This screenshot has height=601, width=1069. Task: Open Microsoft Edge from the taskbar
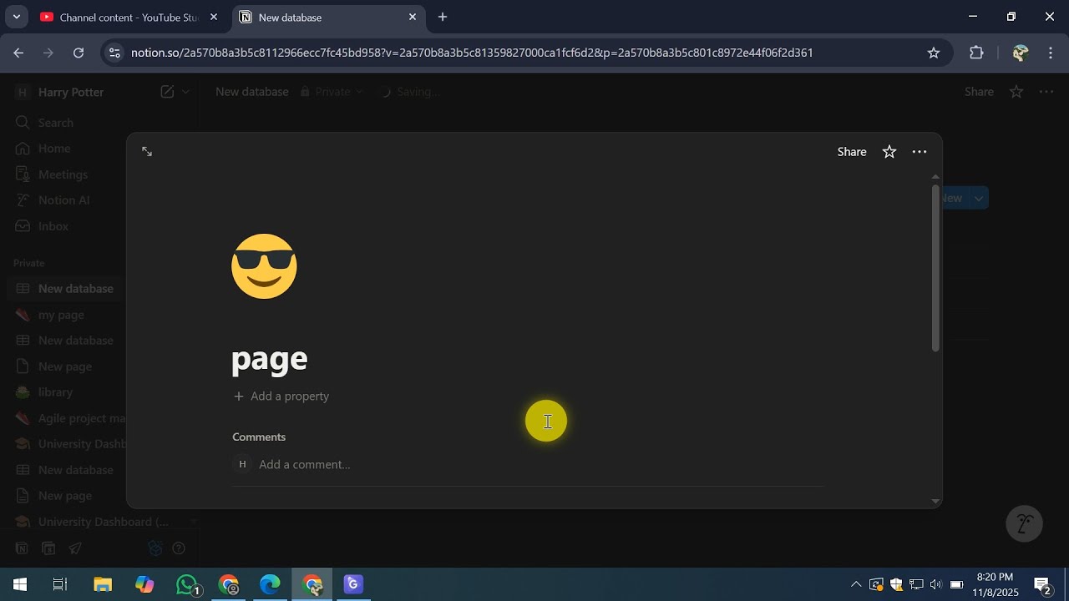pos(270,584)
